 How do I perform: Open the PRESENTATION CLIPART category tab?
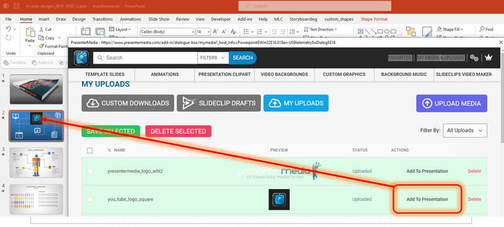[x=224, y=74]
